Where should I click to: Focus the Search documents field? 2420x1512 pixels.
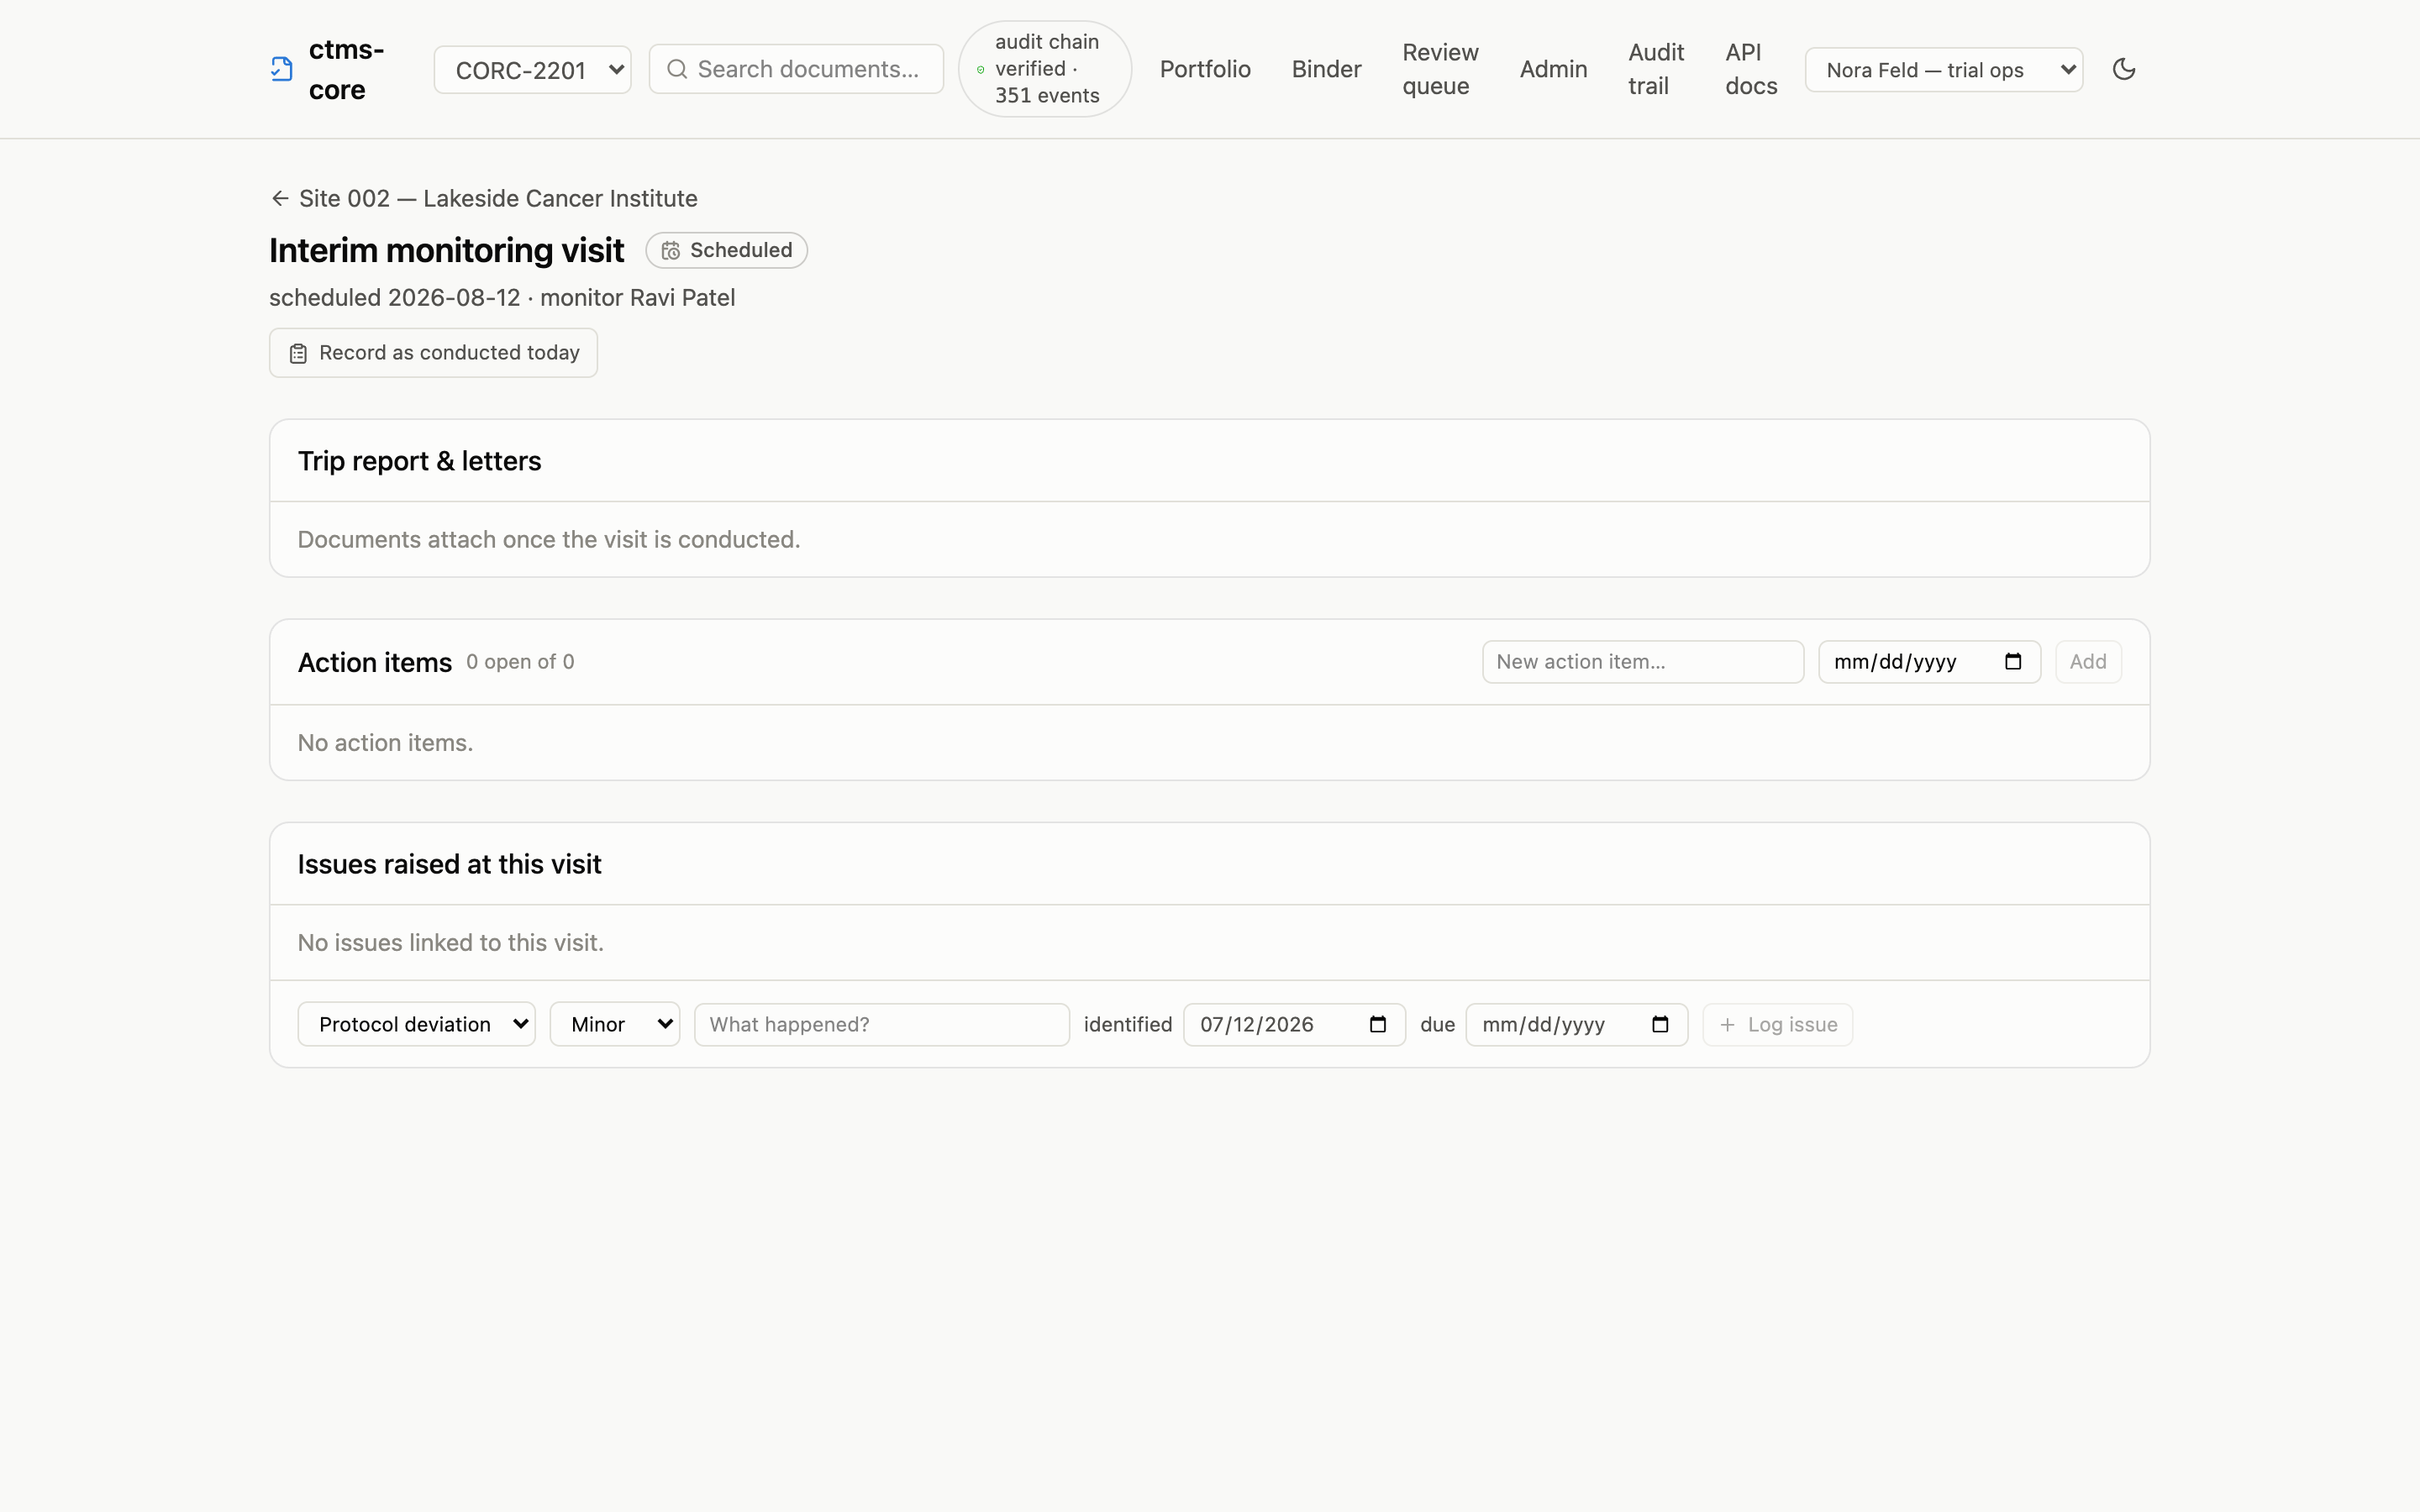pos(796,69)
